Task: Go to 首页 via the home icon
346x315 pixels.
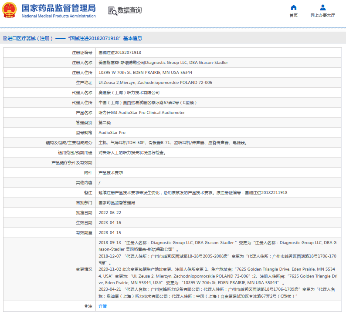Action: [293, 7]
